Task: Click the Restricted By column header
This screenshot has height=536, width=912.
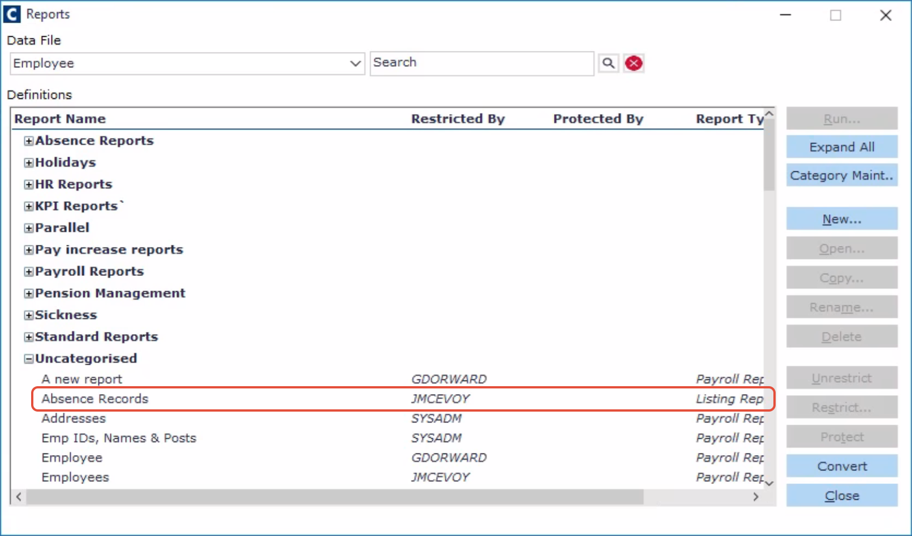Action: tap(458, 119)
